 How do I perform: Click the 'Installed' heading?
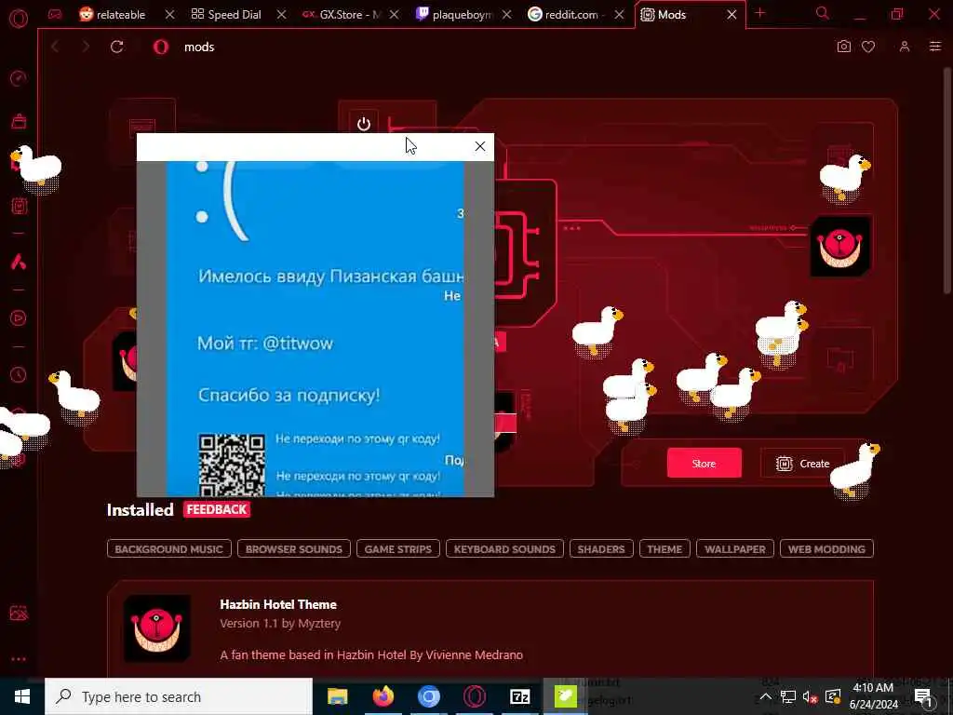coord(140,509)
